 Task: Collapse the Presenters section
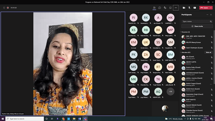[180, 32]
